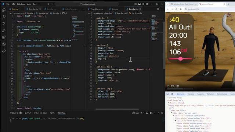The height and width of the screenshot is (132, 235).
Task: Open the Problems panel tab
Action: click(x=14, y=113)
